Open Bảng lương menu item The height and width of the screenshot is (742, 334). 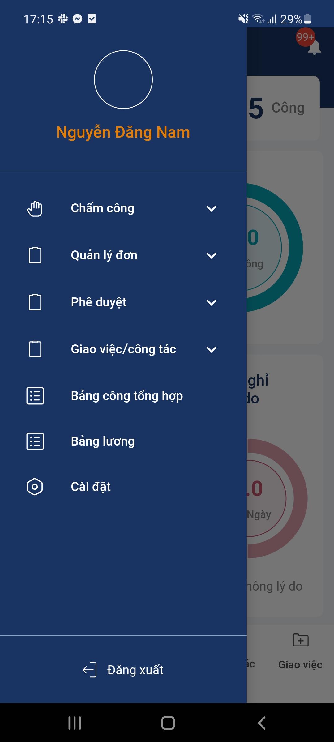tap(123, 441)
